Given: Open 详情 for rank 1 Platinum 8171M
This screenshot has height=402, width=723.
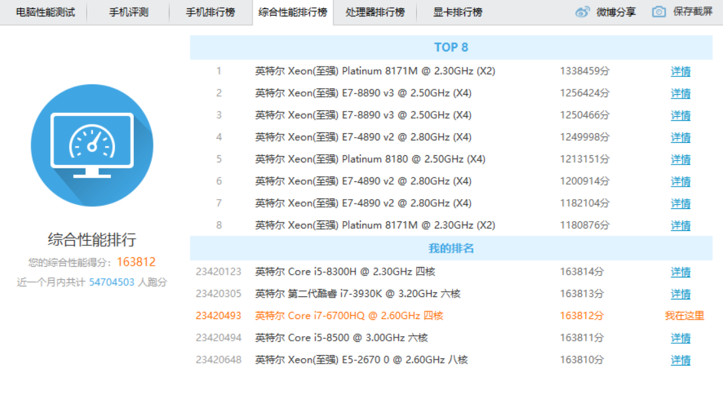Looking at the screenshot, I should coord(681,71).
